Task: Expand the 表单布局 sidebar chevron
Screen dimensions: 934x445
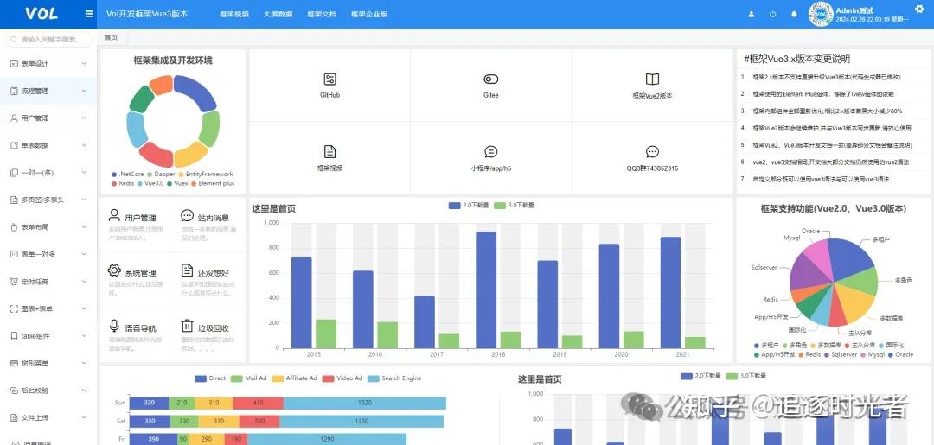Action: [x=84, y=227]
